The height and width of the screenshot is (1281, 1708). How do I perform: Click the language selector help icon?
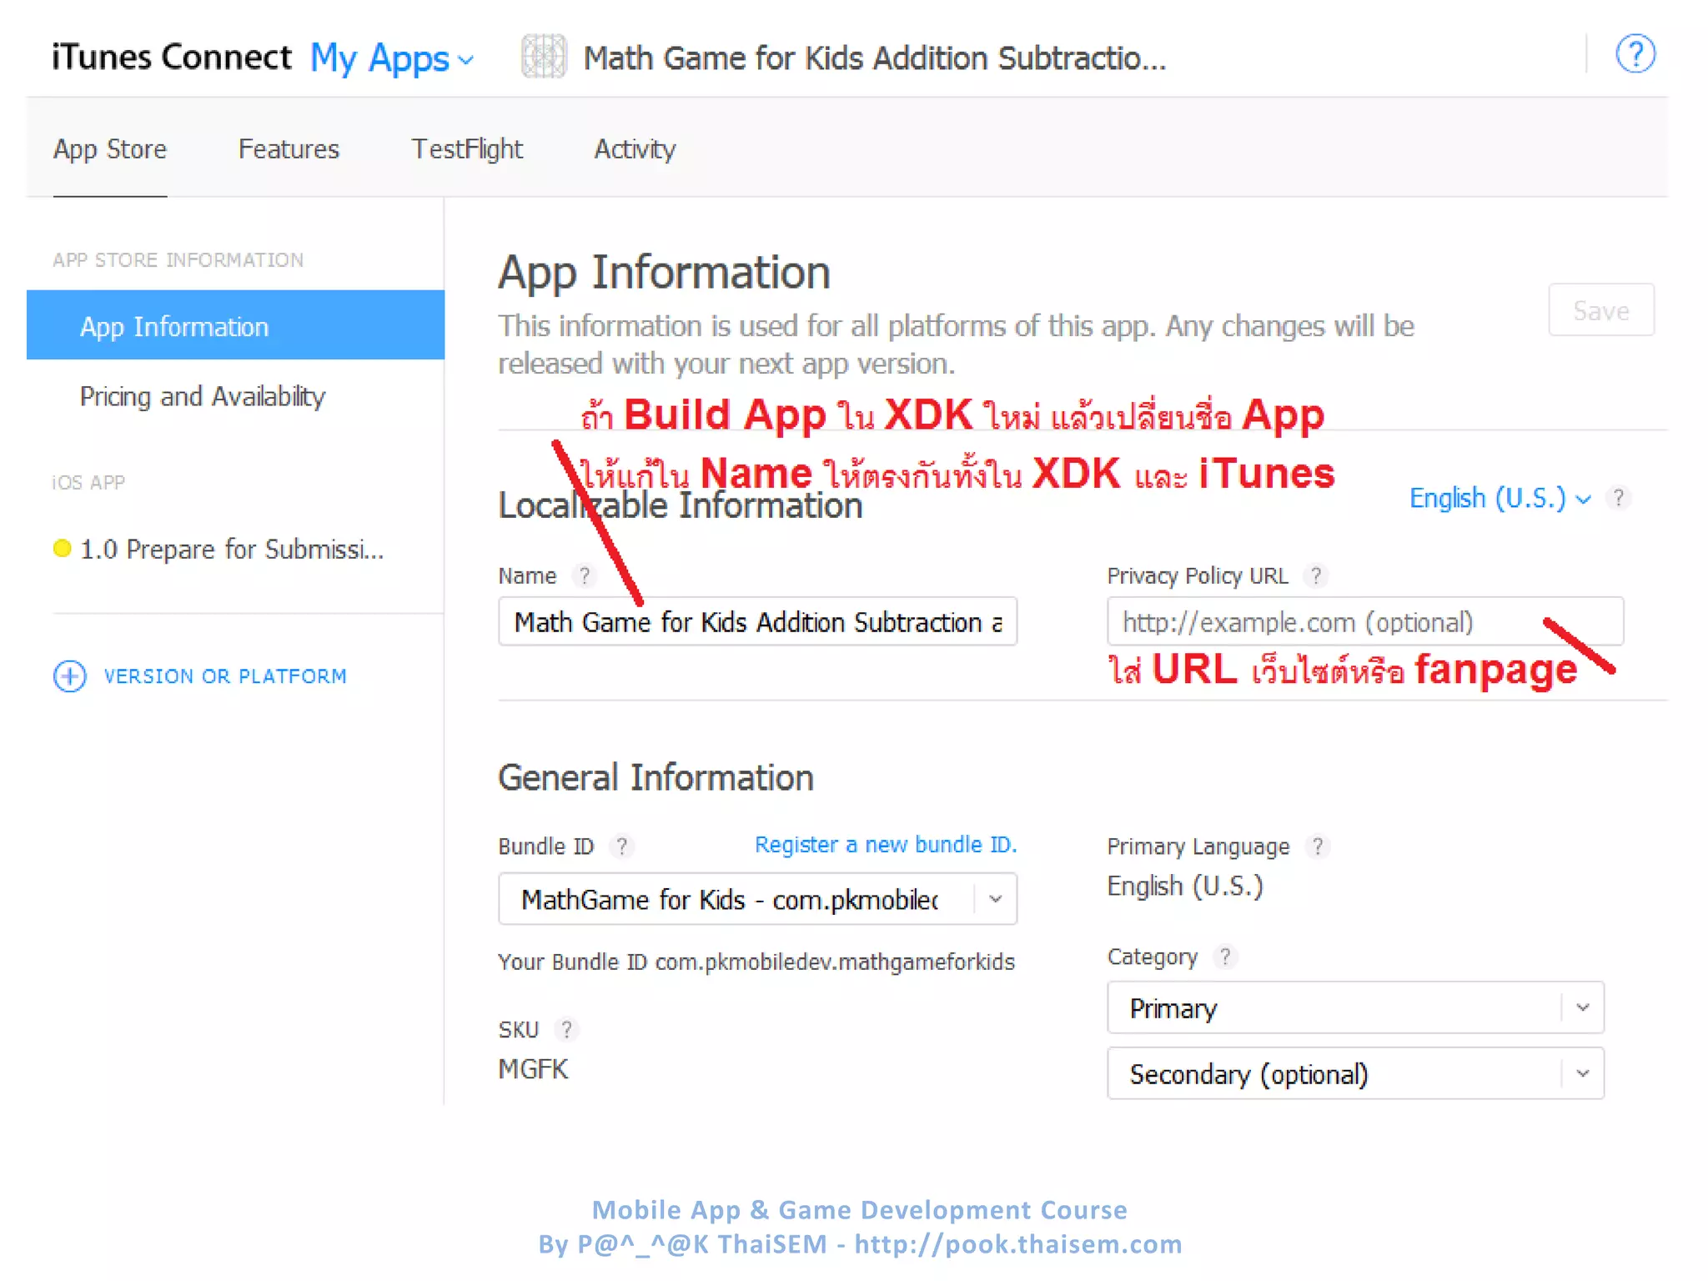[1619, 499]
